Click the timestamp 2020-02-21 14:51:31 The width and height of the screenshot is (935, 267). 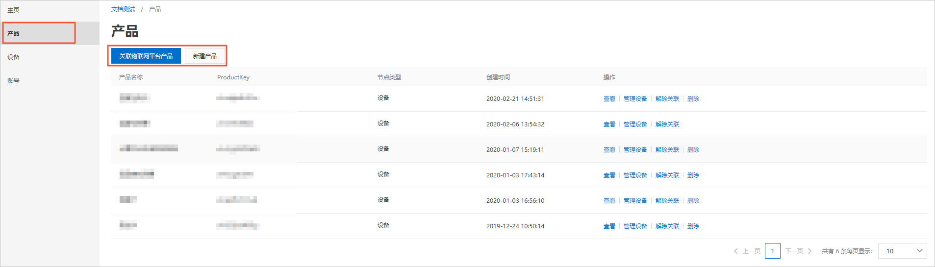(x=515, y=99)
